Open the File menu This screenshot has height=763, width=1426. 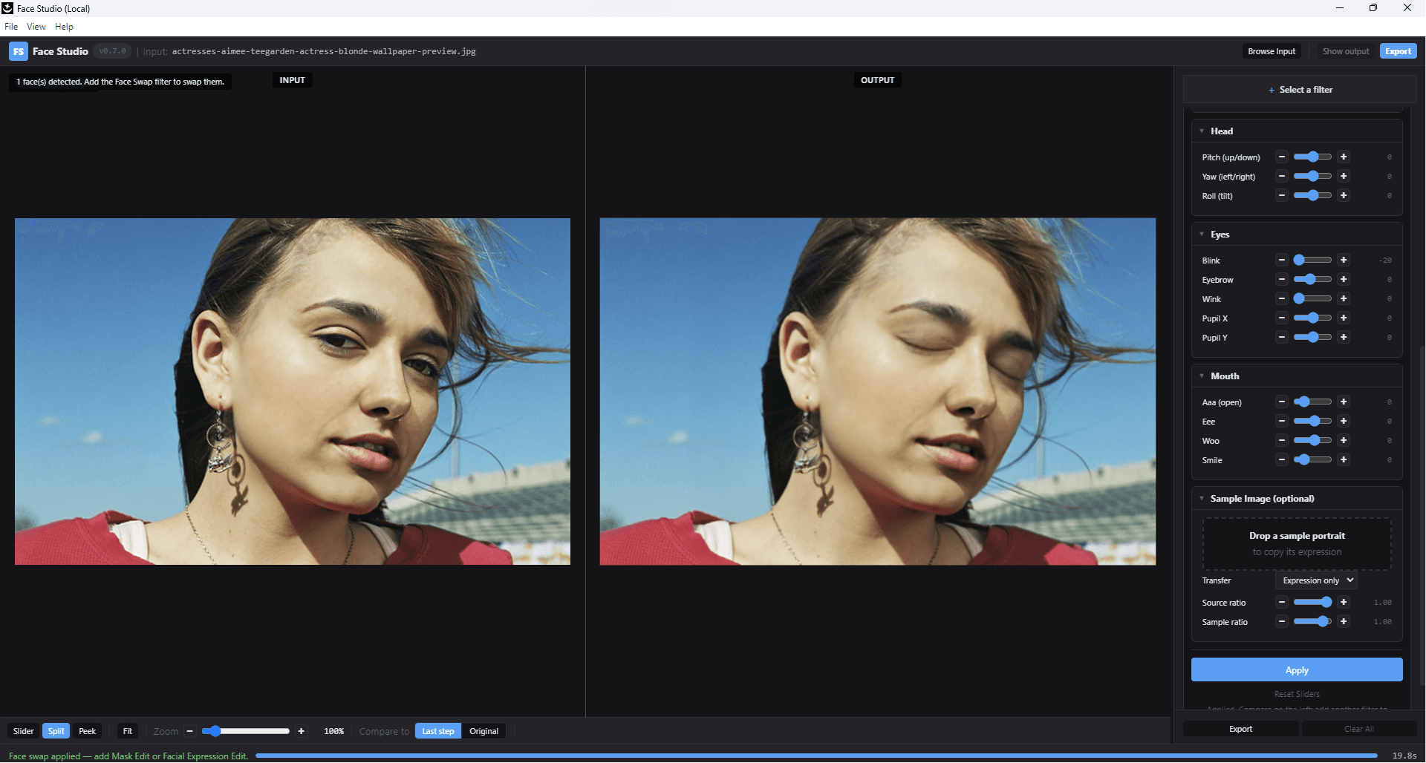tap(11, 27)
